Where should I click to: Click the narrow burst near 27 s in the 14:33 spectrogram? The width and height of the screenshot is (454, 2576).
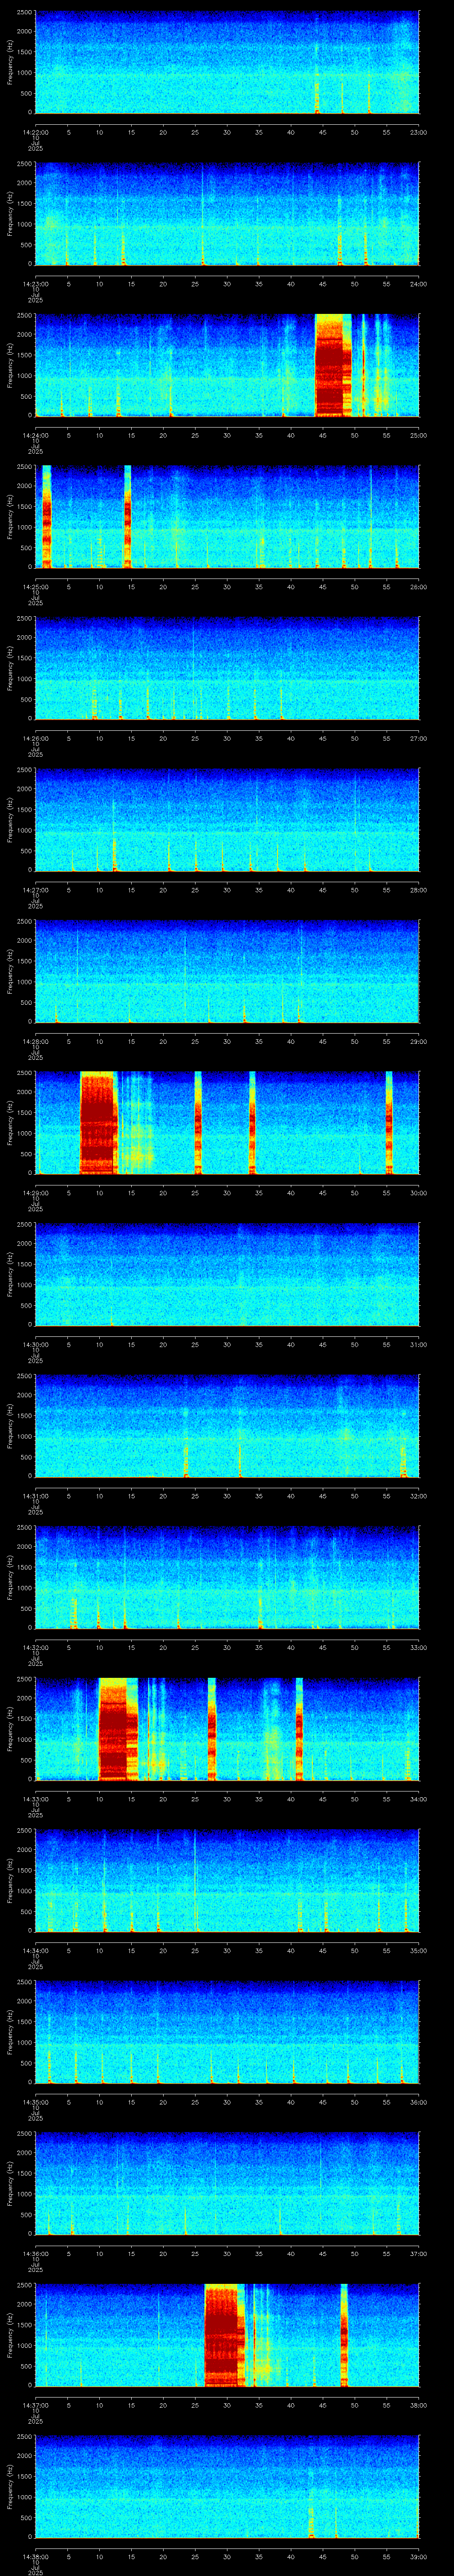pyautogui.click(x=211, y=1729)
